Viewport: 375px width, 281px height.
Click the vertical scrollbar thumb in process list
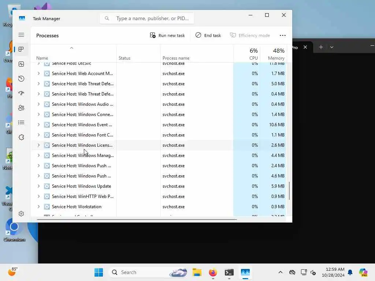click(x=289, y=191)
